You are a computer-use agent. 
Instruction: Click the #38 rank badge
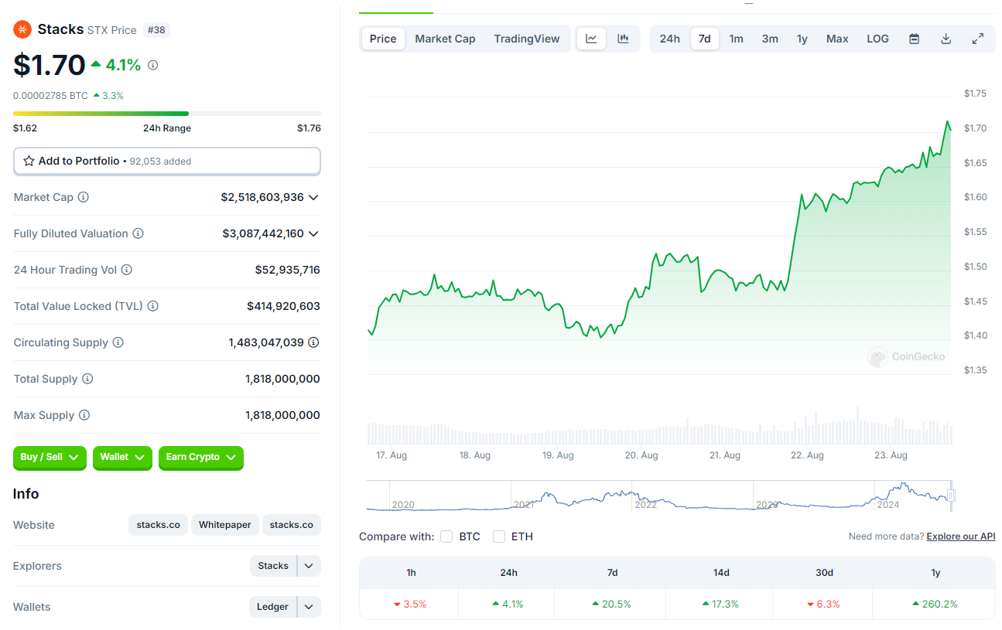pos(156,30)
